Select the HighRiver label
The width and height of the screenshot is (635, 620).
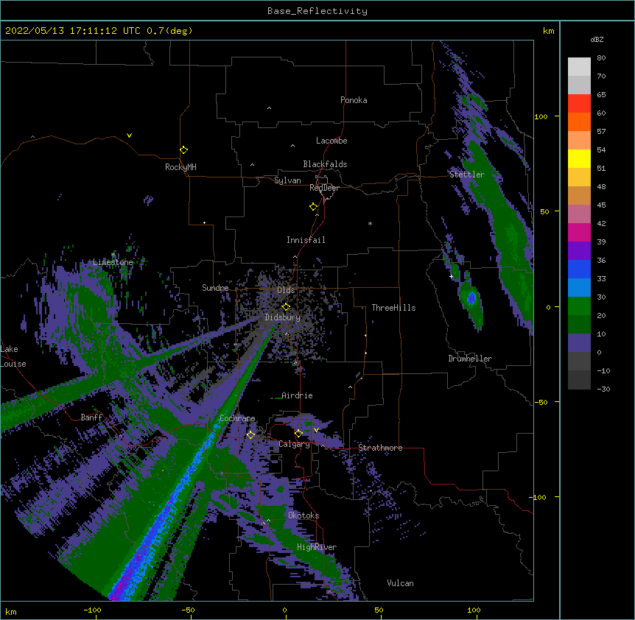(x=317, y=547)
